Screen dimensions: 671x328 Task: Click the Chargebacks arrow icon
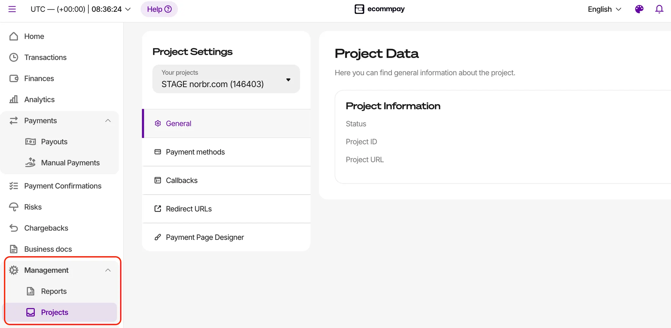(x=14, y=228)
